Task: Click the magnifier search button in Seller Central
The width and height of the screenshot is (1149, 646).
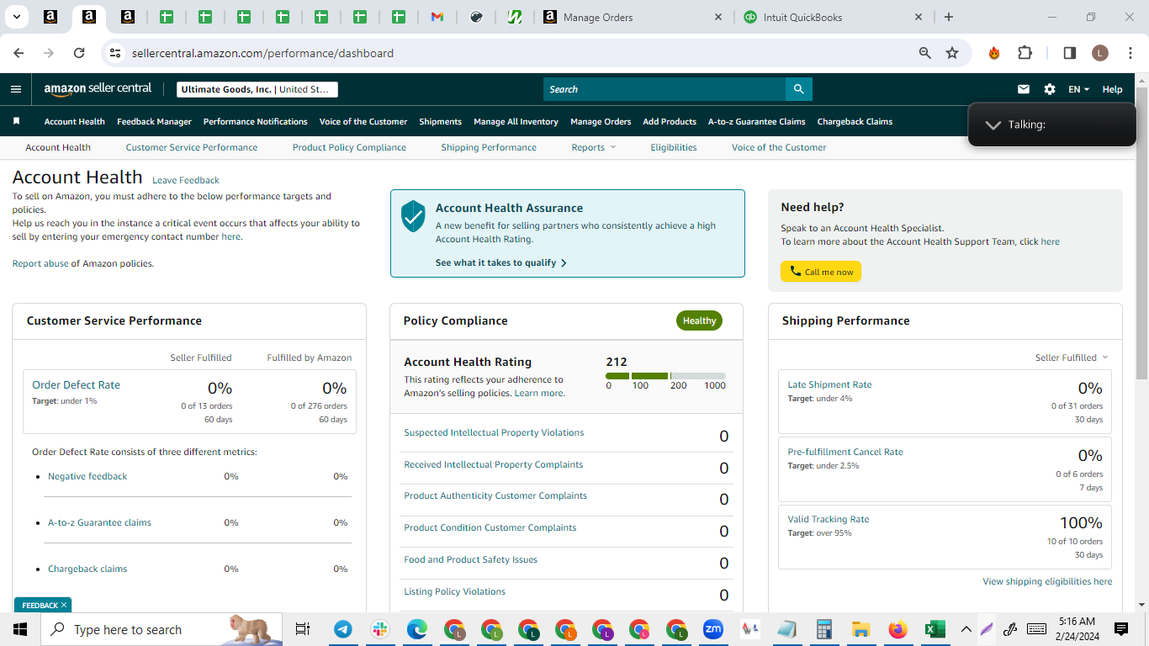Action: pyautogui.click(x=798, y=89)
